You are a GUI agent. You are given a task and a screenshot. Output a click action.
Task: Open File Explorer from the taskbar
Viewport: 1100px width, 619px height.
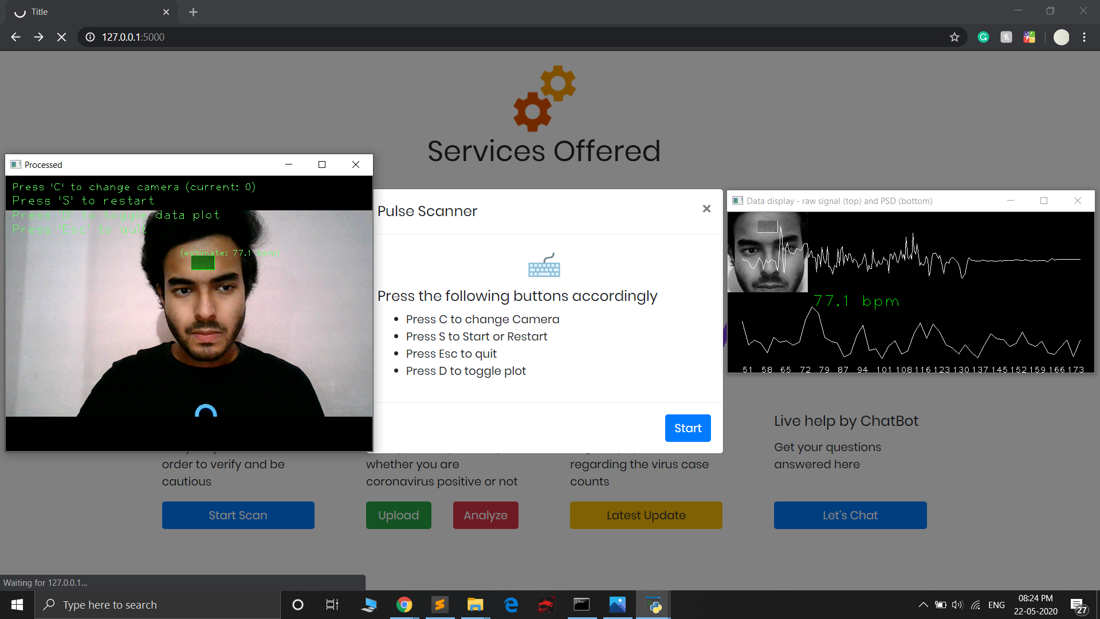pos(475,605)
